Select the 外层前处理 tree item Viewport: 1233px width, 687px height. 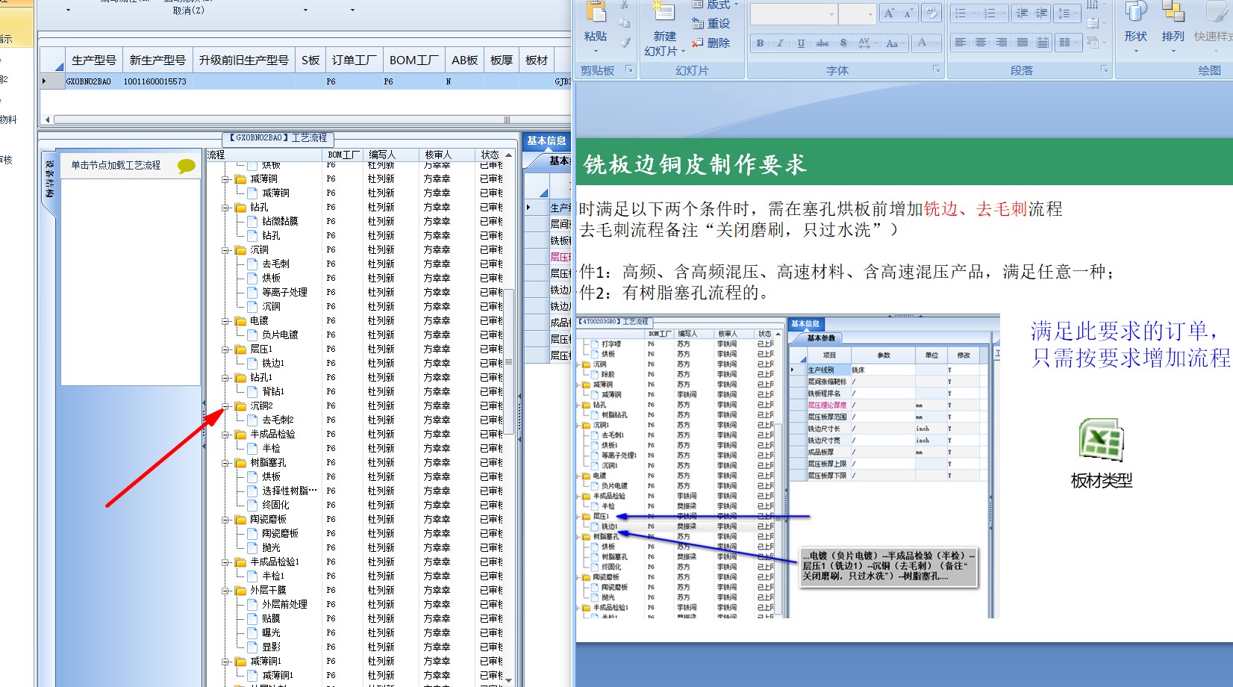(x=284, y=605)
